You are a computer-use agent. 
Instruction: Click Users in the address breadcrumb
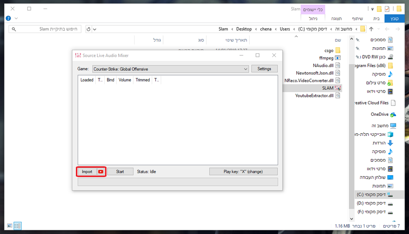285,29
